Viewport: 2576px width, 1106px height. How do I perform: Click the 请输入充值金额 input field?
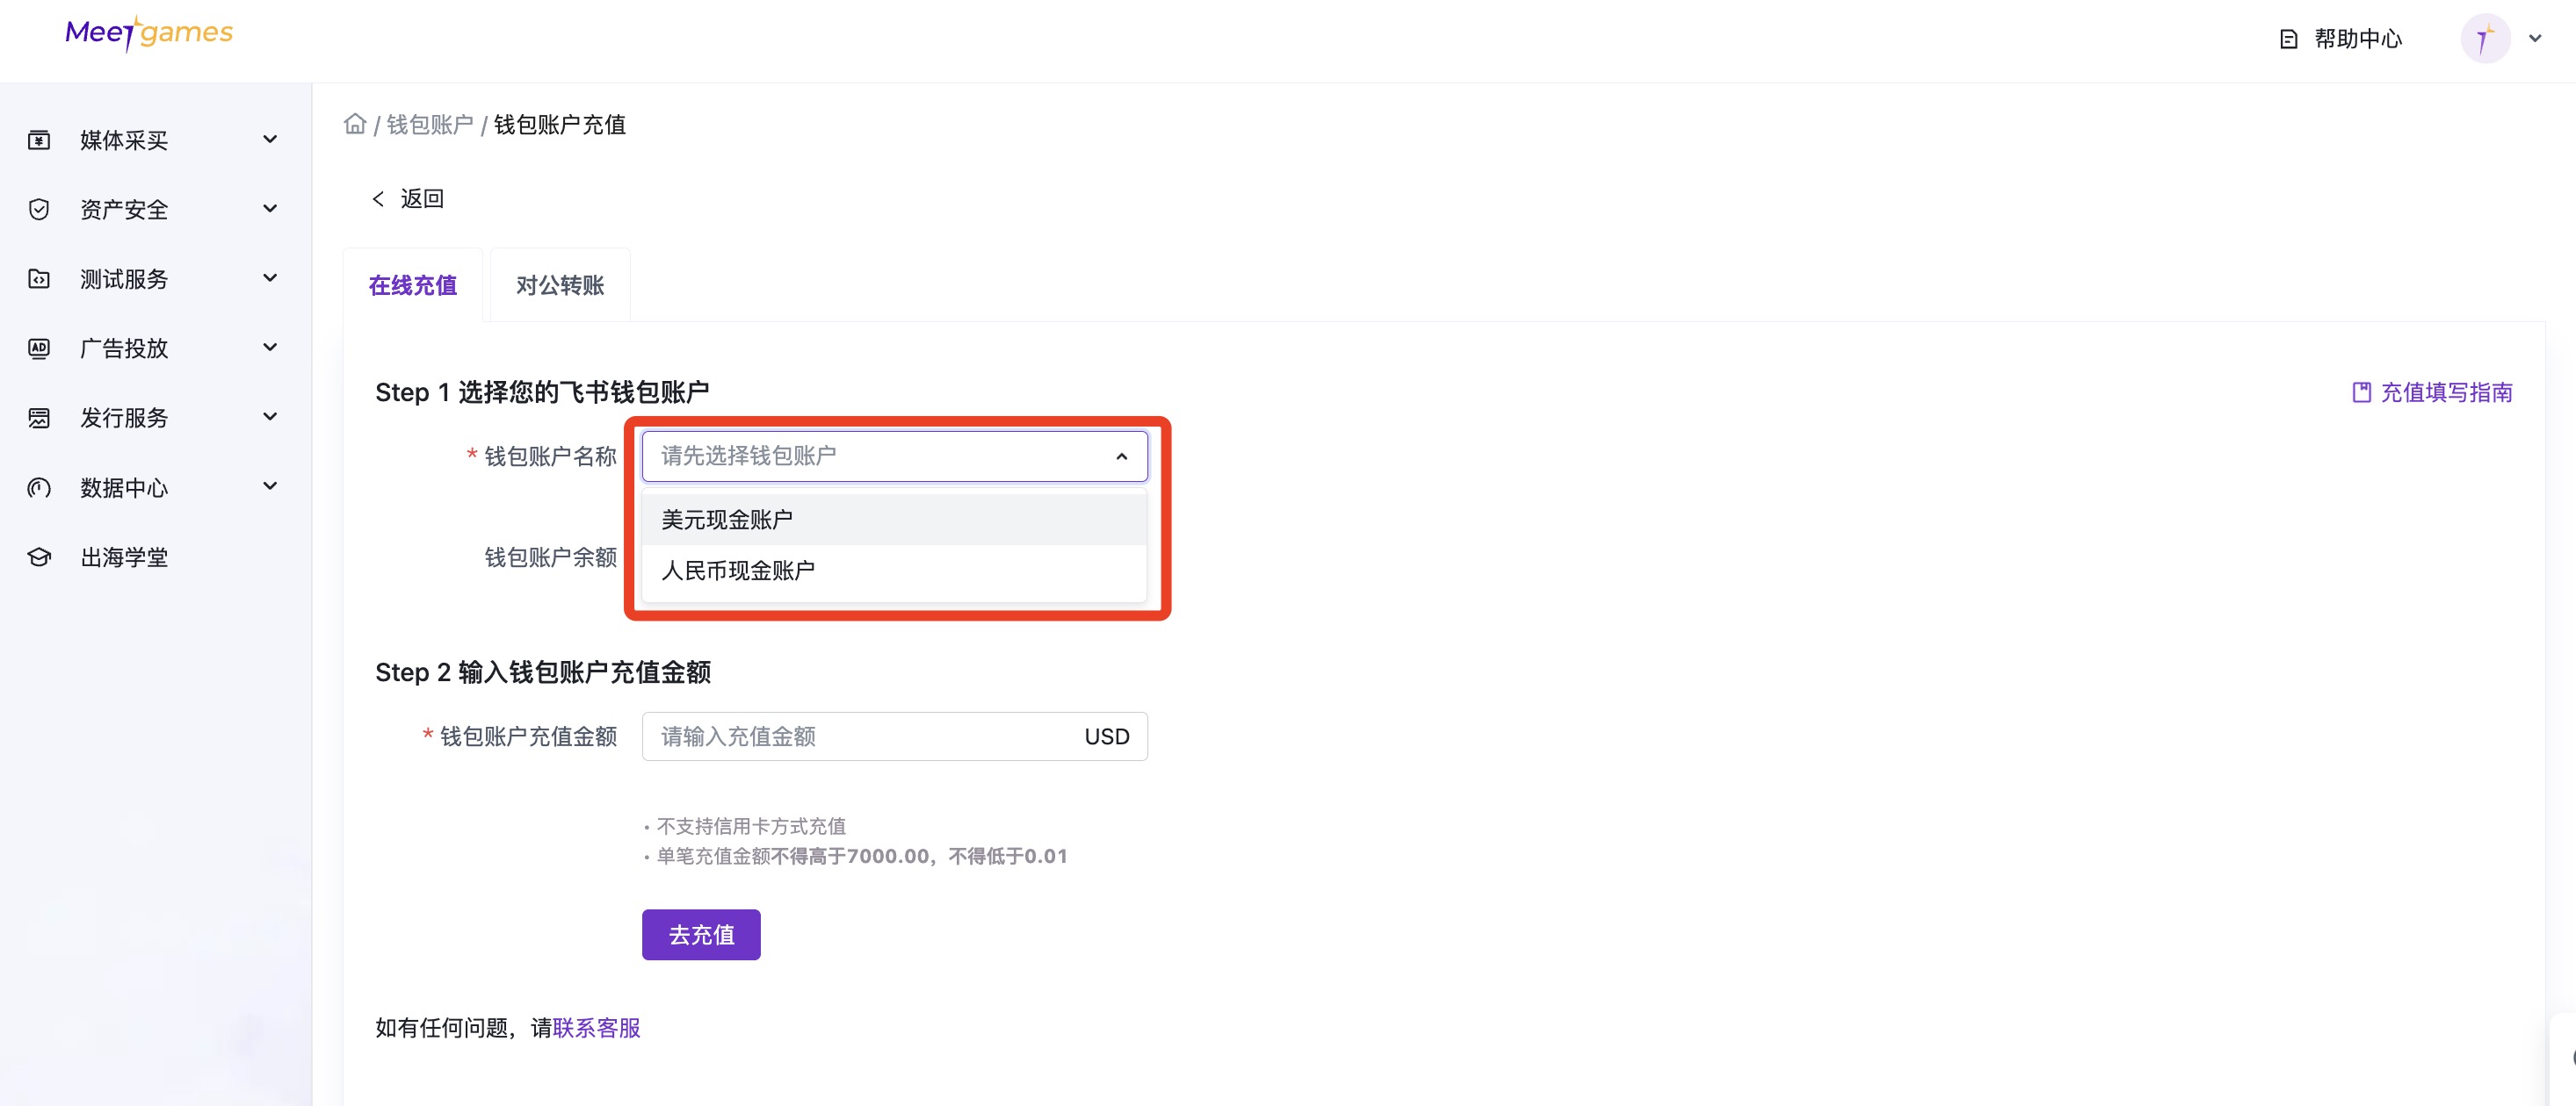coord(894,736)
